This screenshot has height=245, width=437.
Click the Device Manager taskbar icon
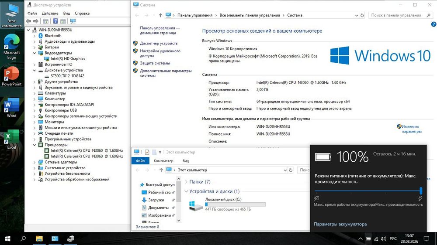(70, 238)
